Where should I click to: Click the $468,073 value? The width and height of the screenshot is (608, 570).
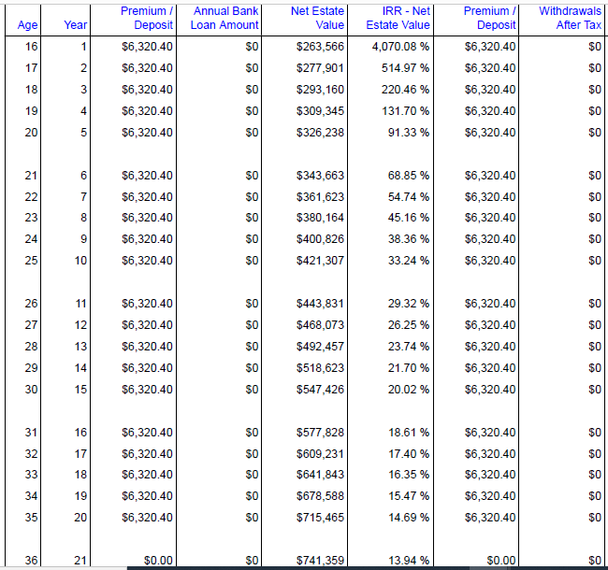coord(320,325)
